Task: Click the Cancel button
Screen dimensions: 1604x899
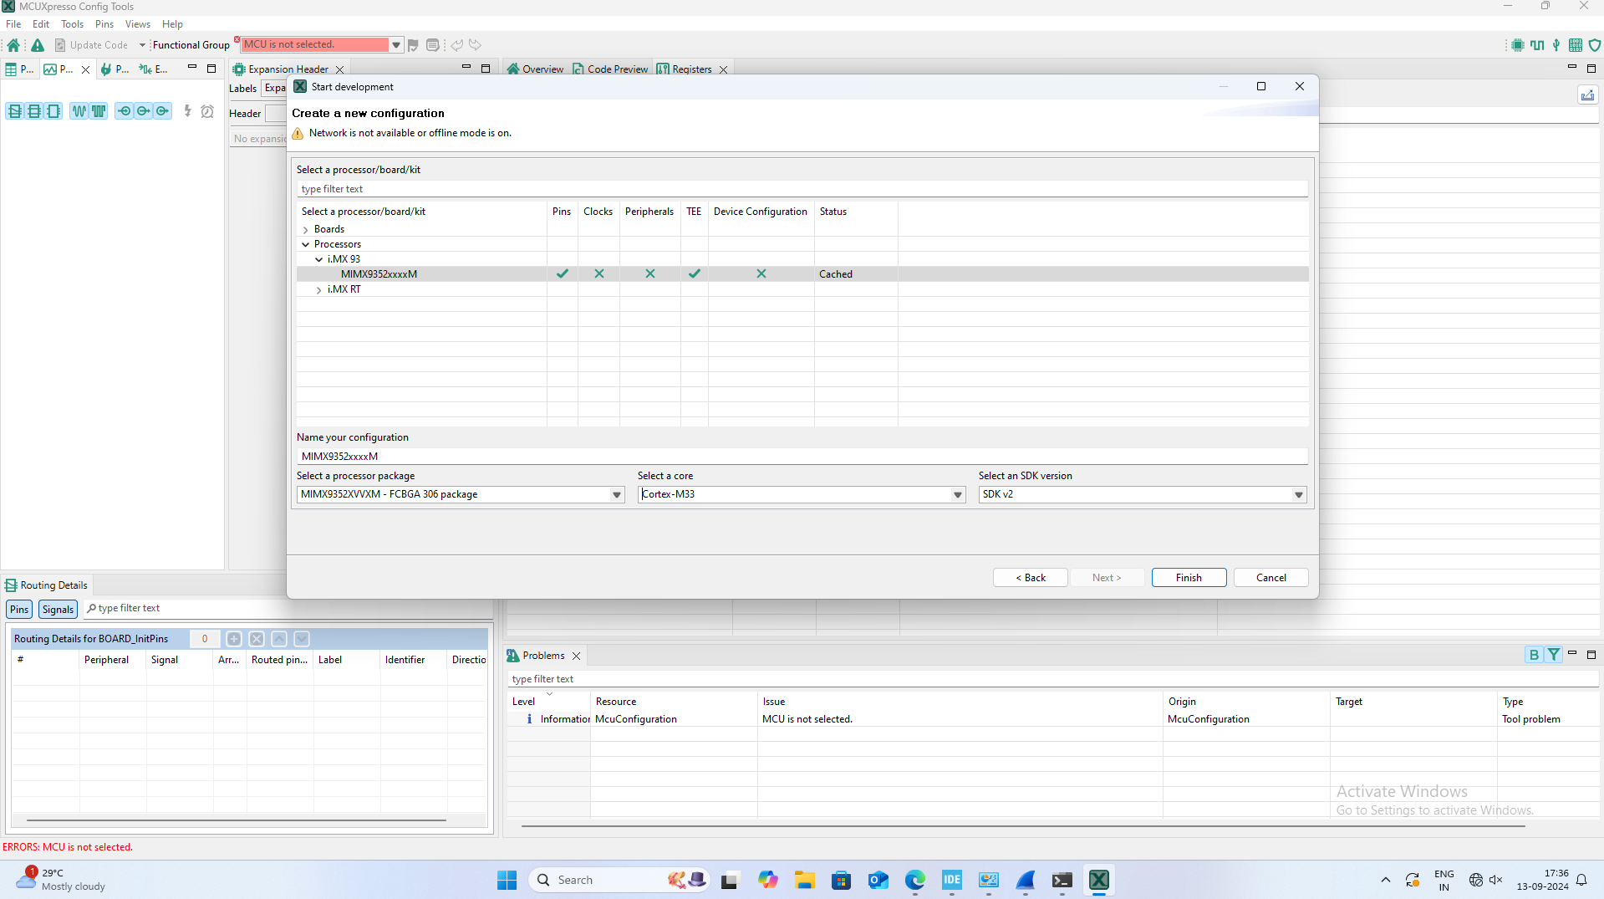Action: pyautogui.click(x=1271, y=578)
